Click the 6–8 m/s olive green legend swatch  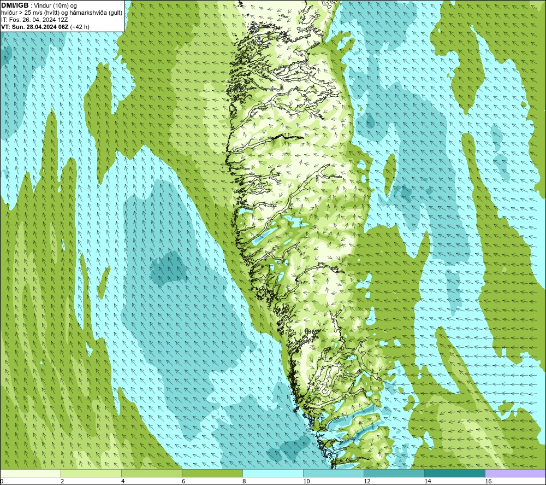click(x=212, y=473)
